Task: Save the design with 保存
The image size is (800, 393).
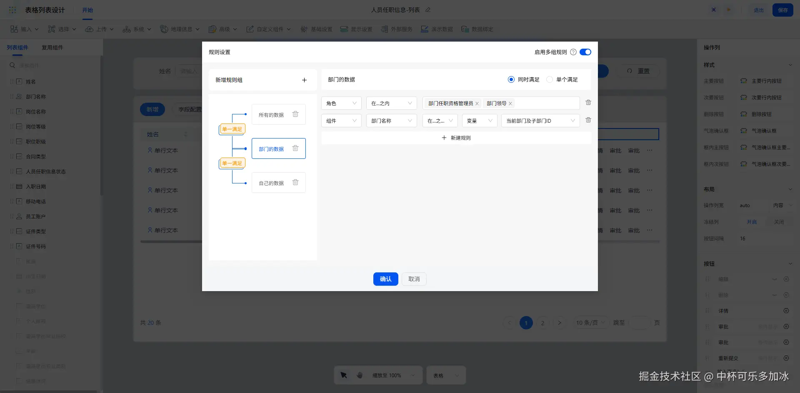Action: click(x=783, y=10)
